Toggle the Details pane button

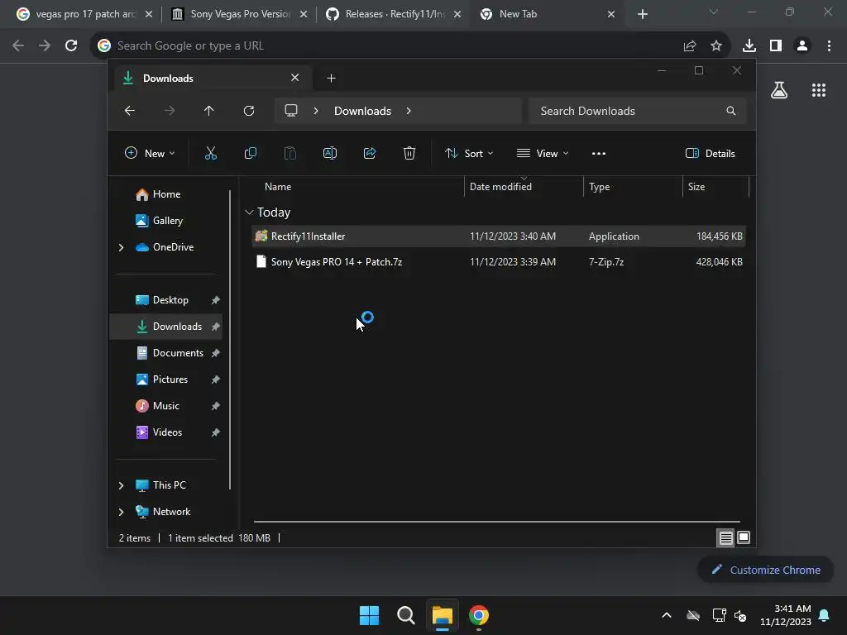(x=710, y=153)
